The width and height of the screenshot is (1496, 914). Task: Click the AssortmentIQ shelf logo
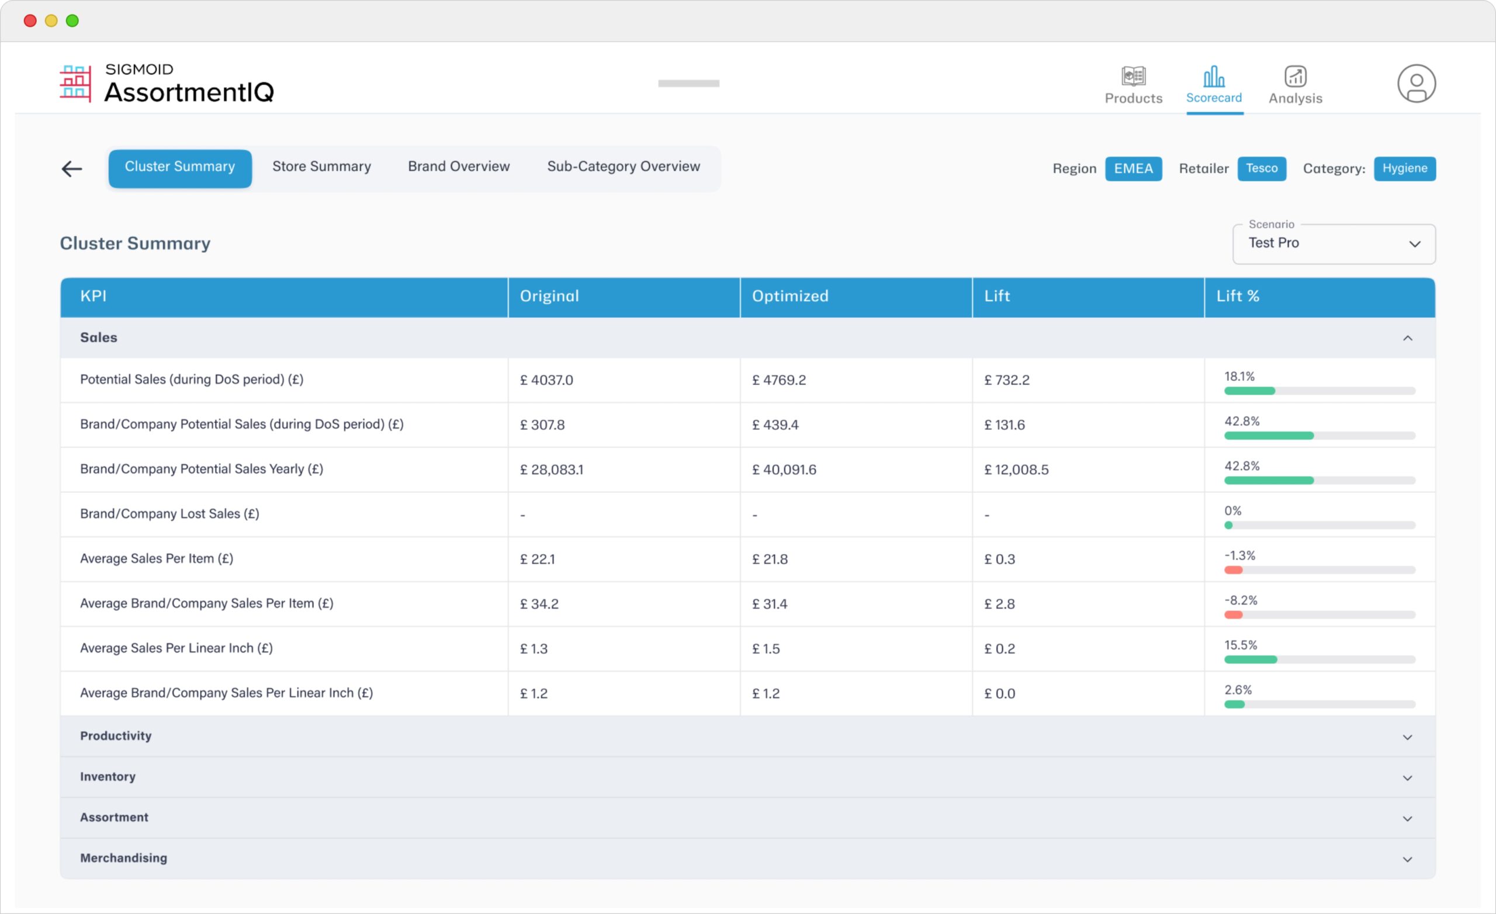pyautogui.click(x=75, y=84)
